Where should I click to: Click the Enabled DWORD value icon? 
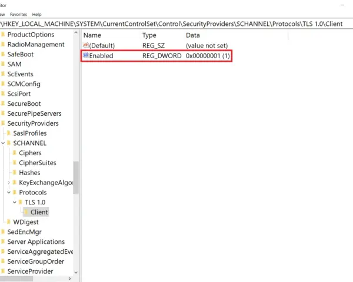click(85, 55)
